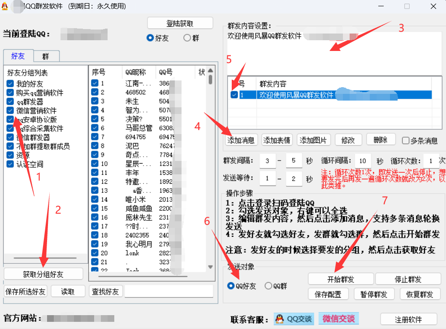The image size is (446, 329).
Task: Click friend list scroll down arrow
Action: 211,267
